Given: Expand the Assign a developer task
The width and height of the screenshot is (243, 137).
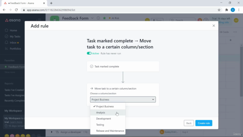Looking at the screenshot, I should 52,132.
